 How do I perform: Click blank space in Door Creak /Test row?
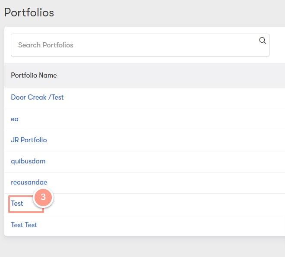173,98
